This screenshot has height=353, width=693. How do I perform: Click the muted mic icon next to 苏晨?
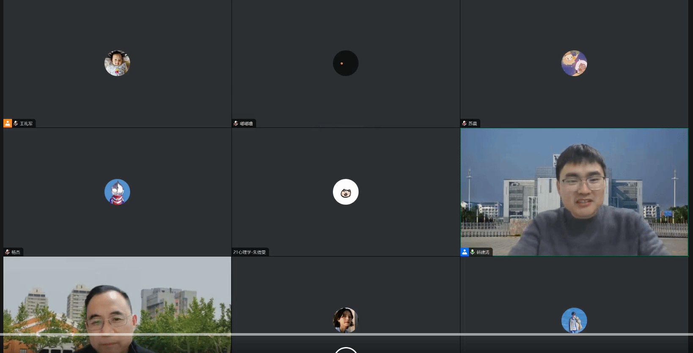tap(464, 124)
